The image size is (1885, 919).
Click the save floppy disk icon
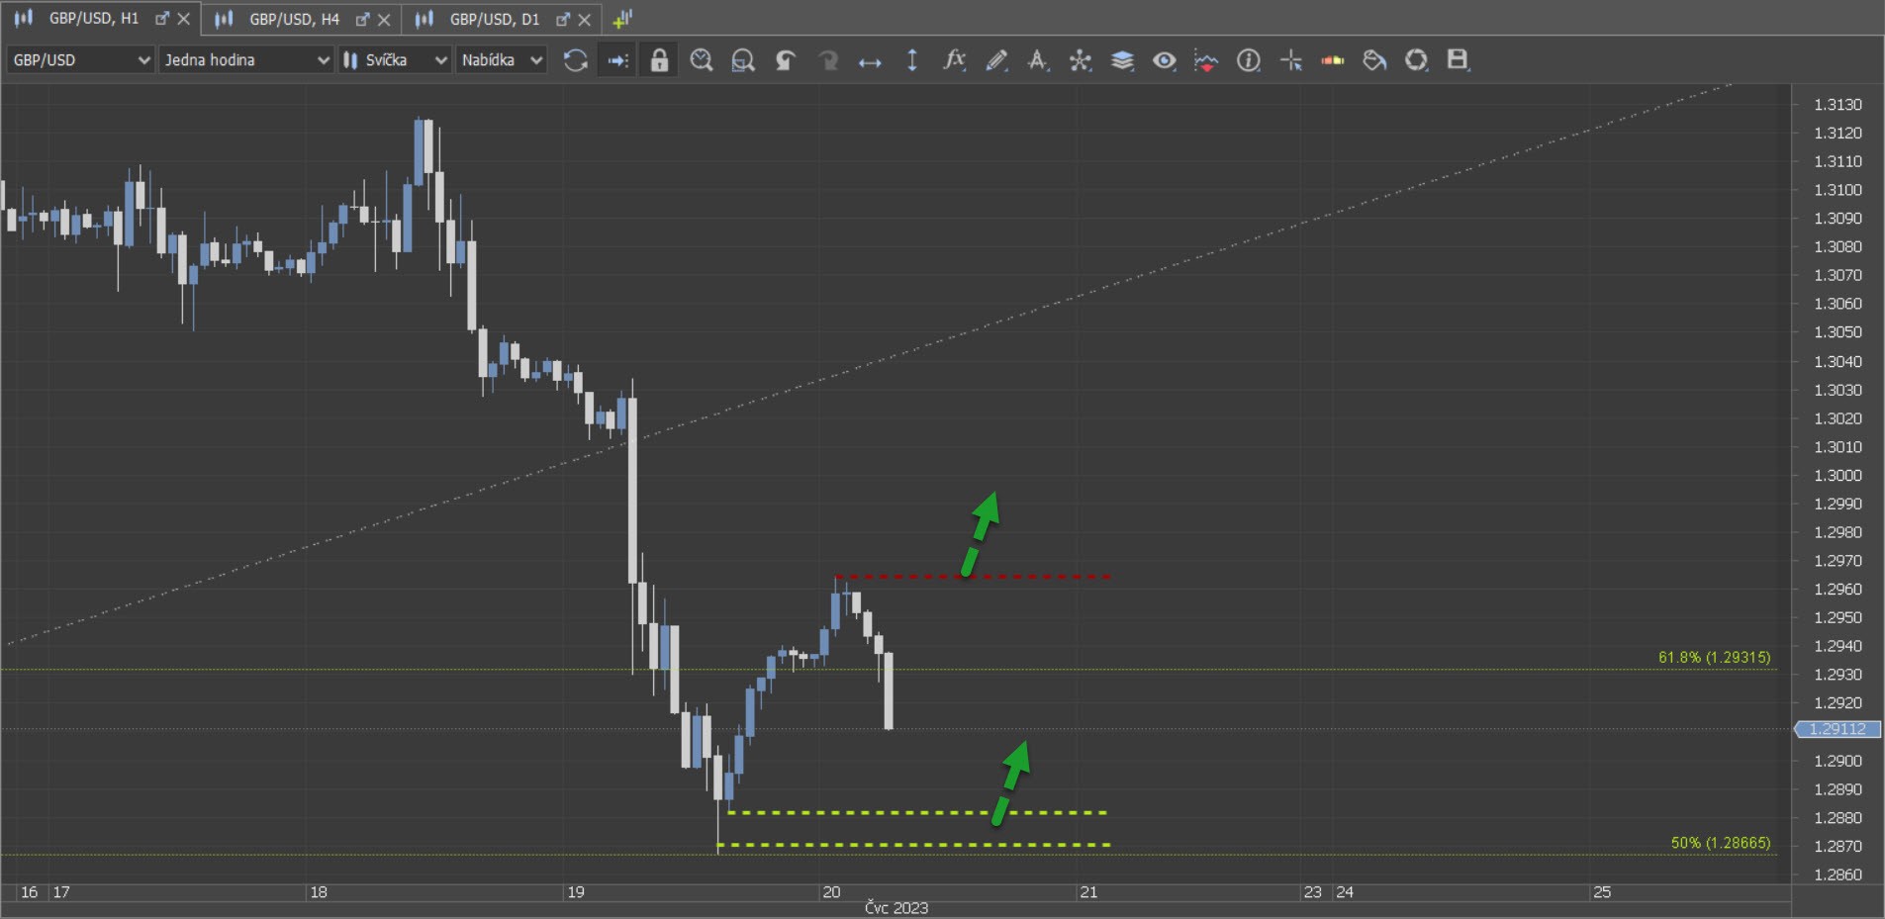tap(1458, 60)
